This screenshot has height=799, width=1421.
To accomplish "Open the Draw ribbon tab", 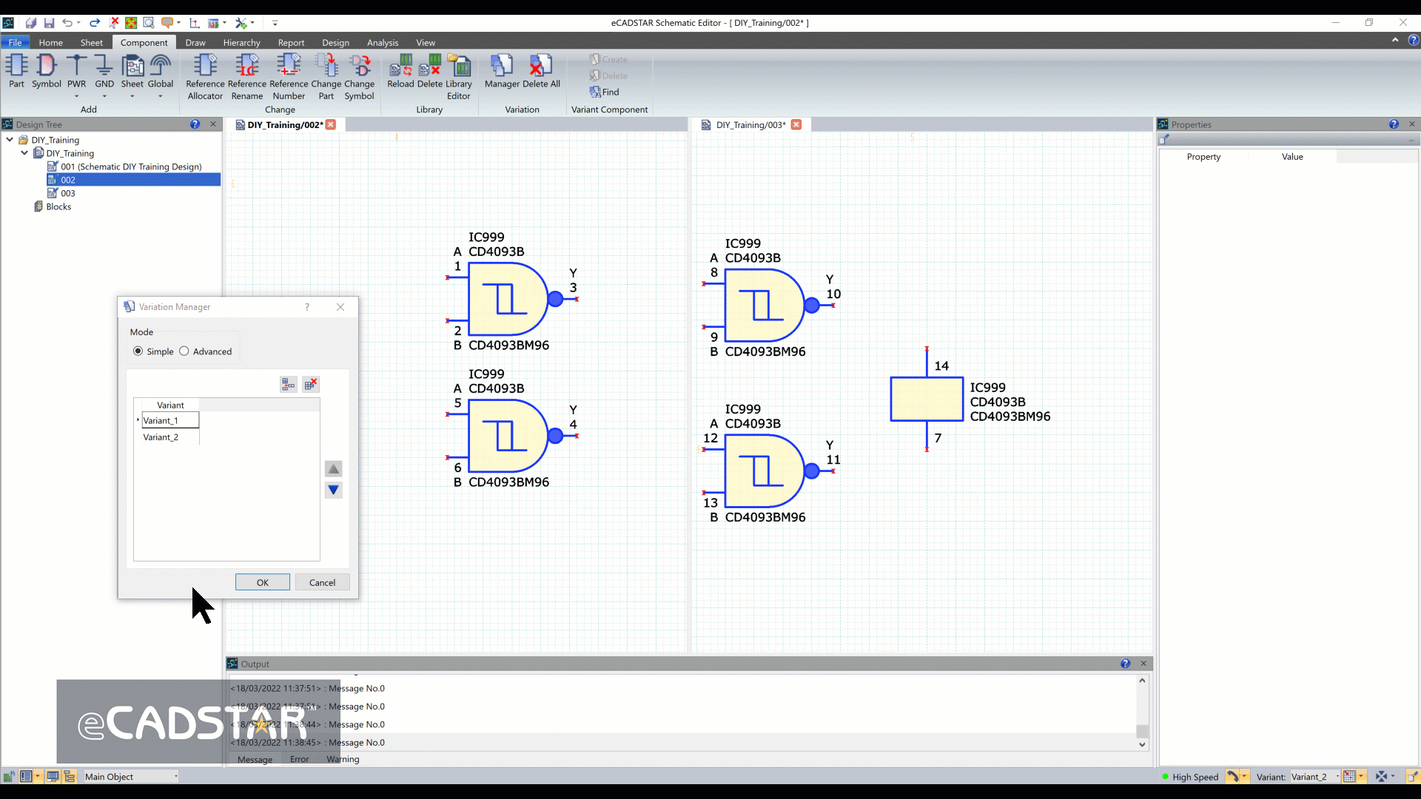I will point(195,42).
